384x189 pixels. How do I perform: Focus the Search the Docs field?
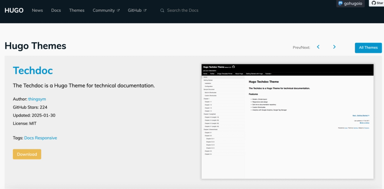tap(182, 10)
